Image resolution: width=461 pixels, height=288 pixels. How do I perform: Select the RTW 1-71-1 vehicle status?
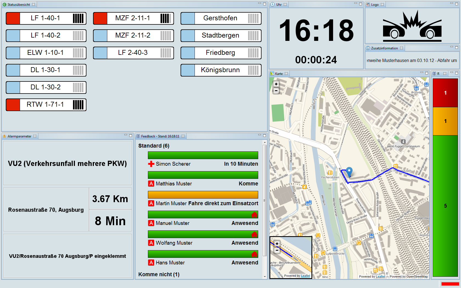tap(46, 105)
